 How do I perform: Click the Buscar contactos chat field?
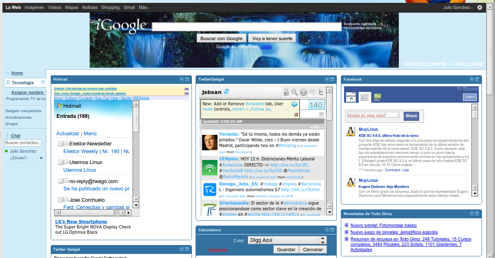pyautogui.click(x=23, y=143)
